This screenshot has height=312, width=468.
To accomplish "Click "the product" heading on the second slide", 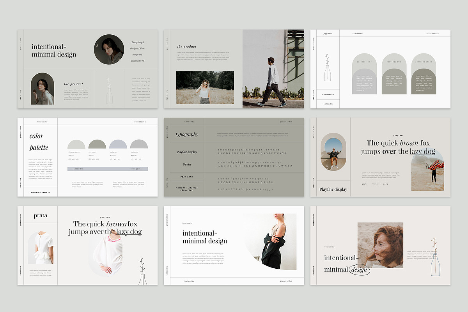I will pyautogui.click(x=187, y=47).
